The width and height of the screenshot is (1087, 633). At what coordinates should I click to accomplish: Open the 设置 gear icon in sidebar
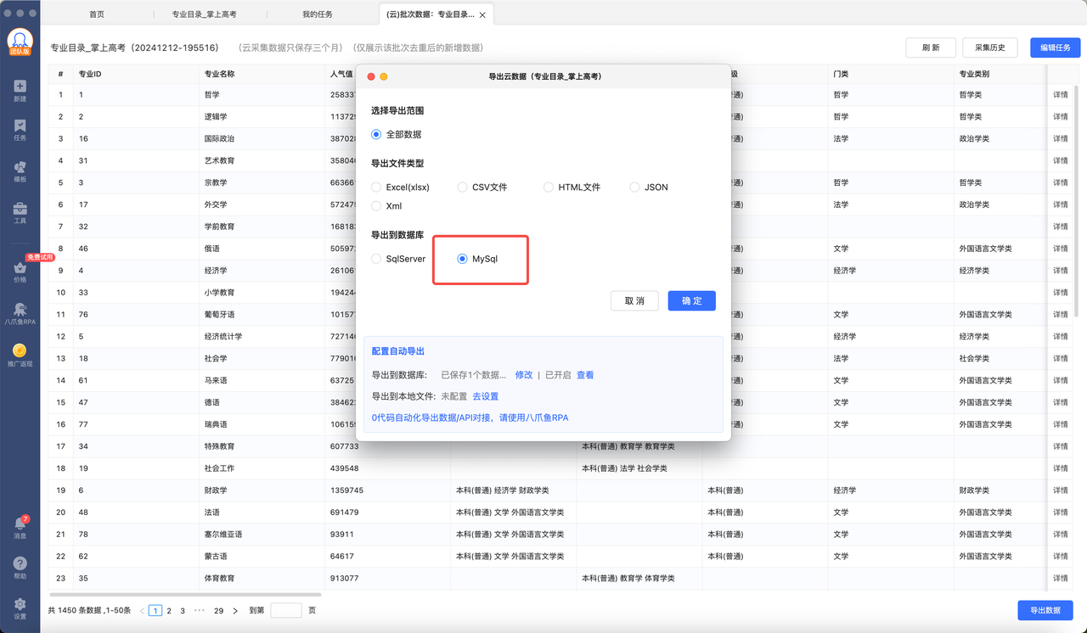click(x=20, y=605)
